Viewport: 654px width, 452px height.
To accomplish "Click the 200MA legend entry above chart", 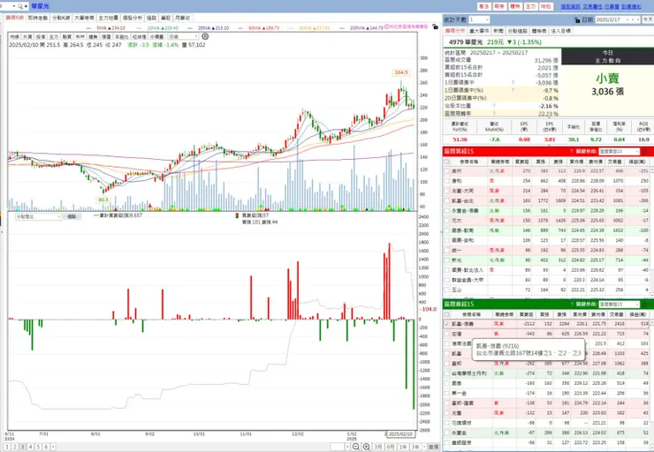I will [x=361, y=27].
